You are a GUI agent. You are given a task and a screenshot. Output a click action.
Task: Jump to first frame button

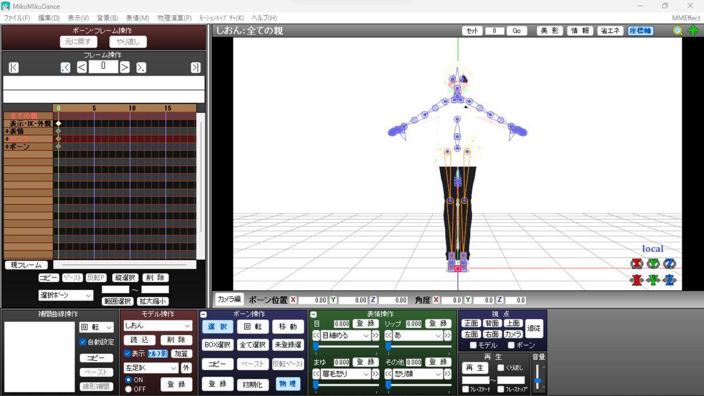point(14,67)
